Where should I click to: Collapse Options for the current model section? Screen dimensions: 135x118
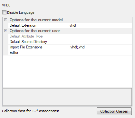coord(5,20)
